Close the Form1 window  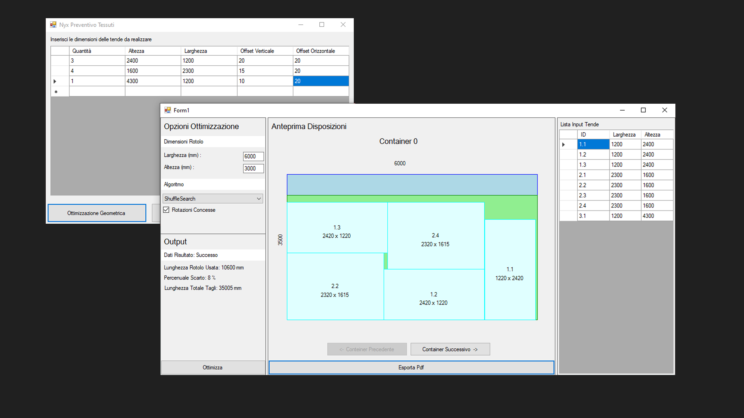(x=665, y=110)
